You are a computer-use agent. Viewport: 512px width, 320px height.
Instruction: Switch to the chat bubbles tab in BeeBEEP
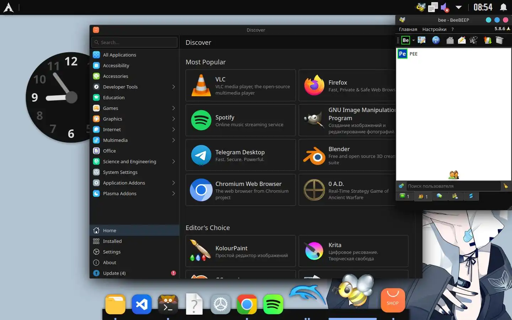pos(439,196)
